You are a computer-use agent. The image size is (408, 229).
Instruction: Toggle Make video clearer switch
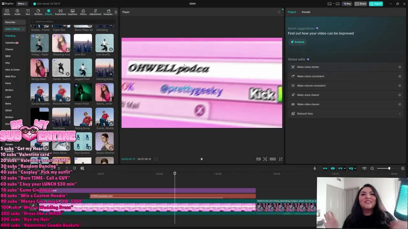pyautogui.click(x=399, y=104)
